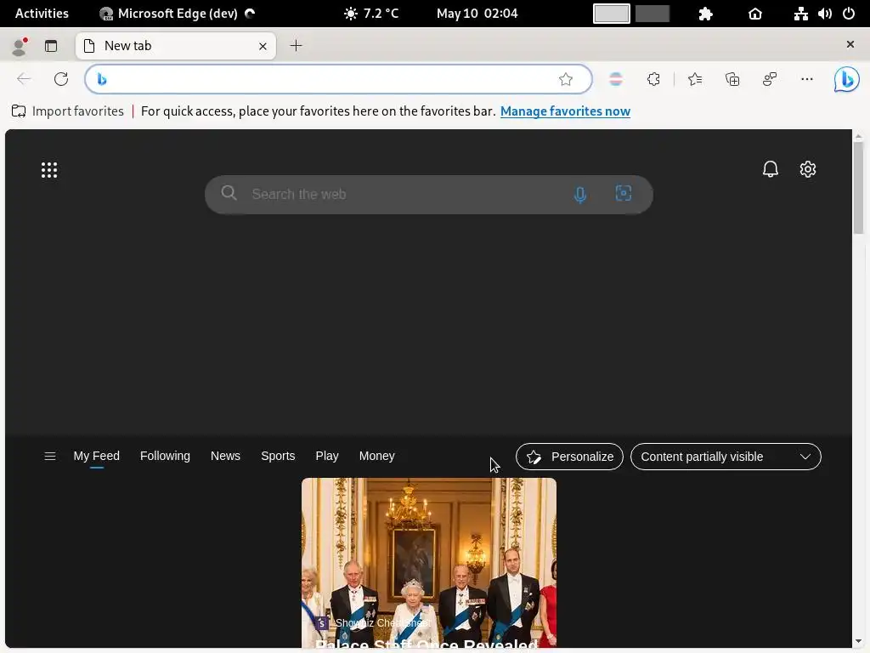The width and height of the screenshot is (870, 653).
Task: Open the volume speaker icon
Action: (x=825, y=14)
